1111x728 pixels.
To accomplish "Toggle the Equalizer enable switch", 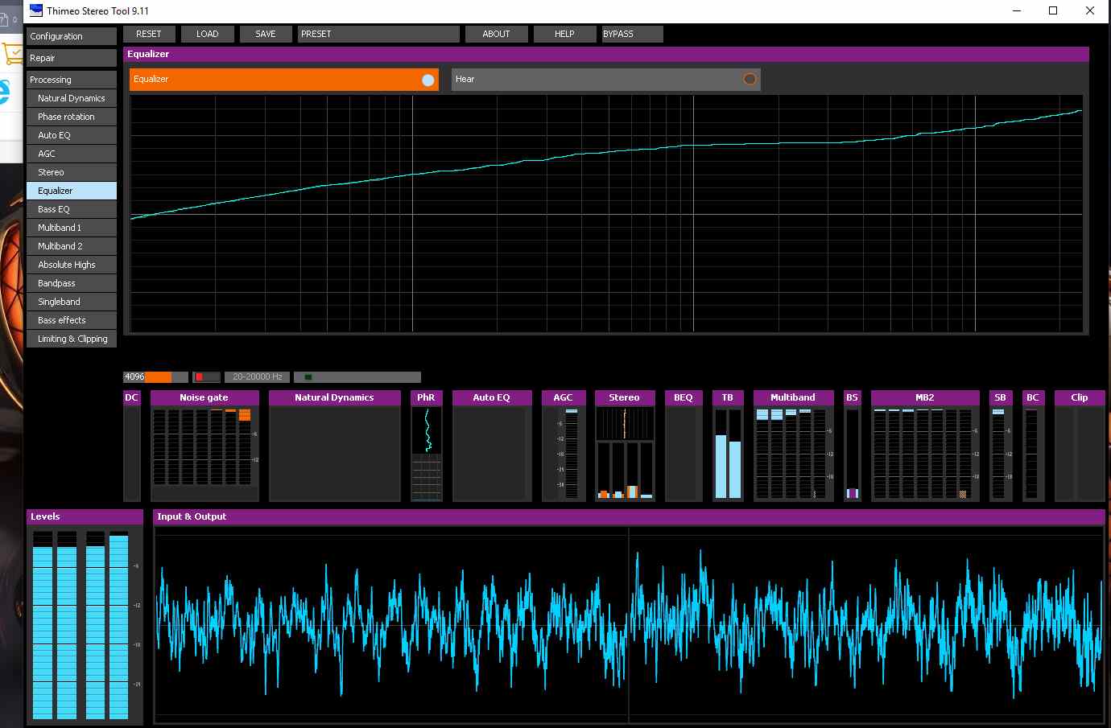I will (x=427, y=80).
